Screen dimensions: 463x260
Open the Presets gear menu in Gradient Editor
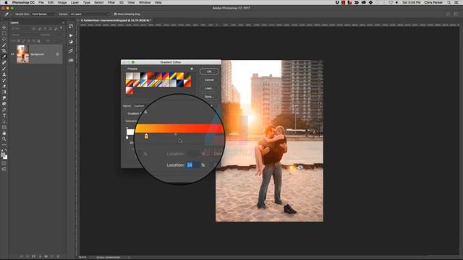coord(192,69)
